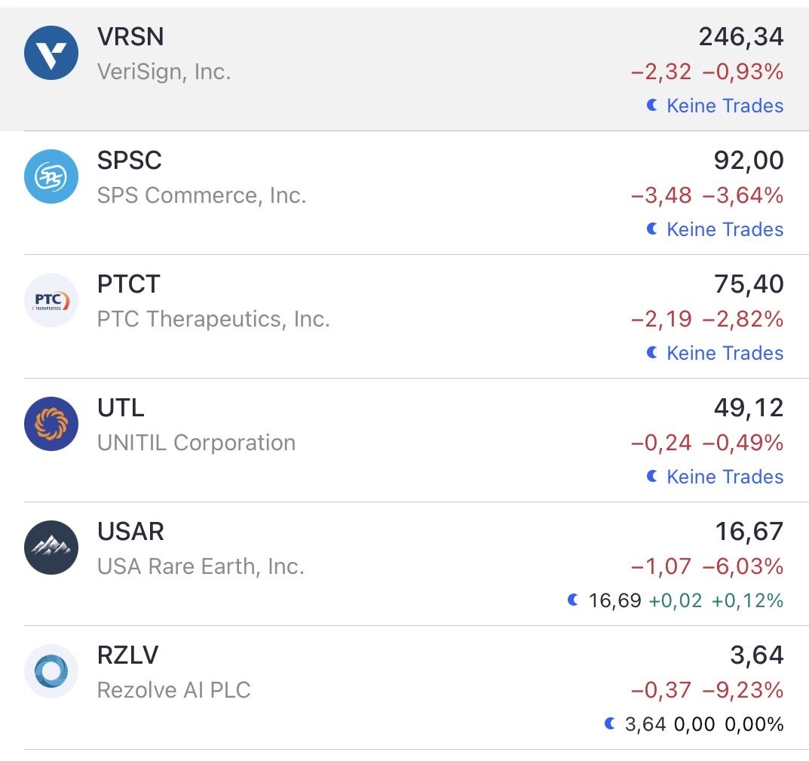
Task: Click RZLV percentage change −9,23%
Action: [x=743, y=690]
